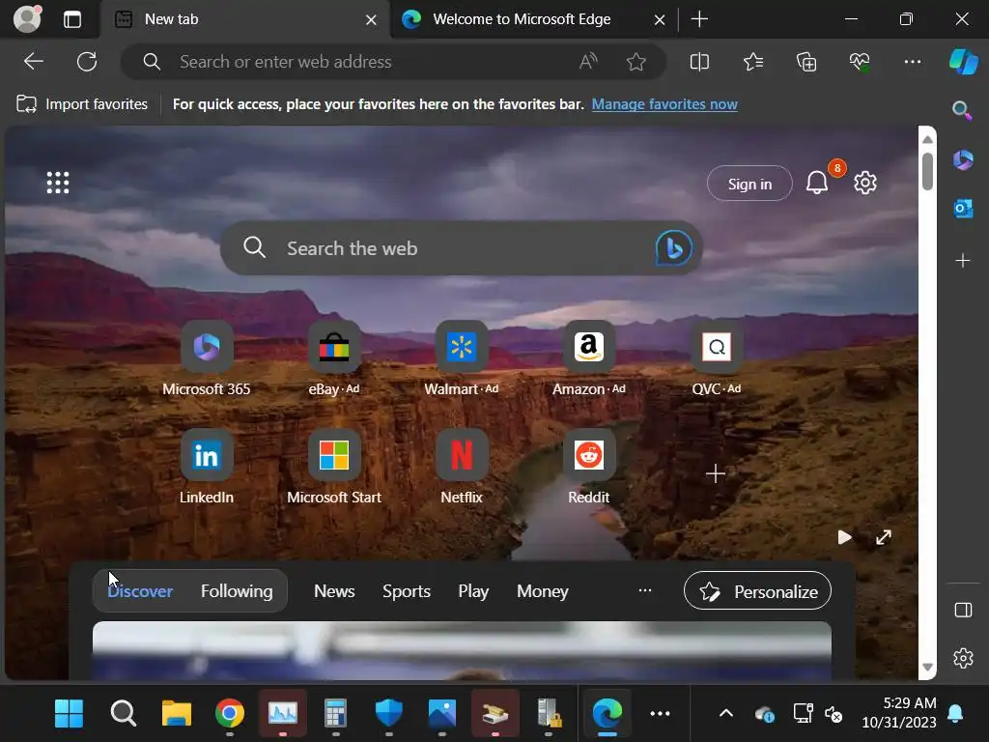Click Import favorites
This screenshot has width=989, height=742.
pos(82,104)
